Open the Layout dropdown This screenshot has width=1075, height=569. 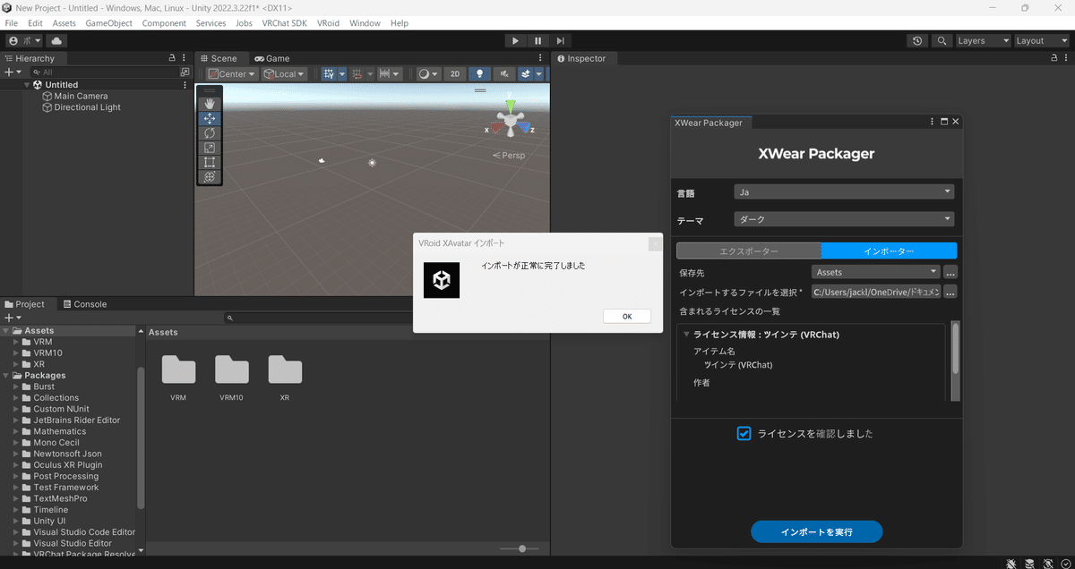click(x=1041, y=40)
